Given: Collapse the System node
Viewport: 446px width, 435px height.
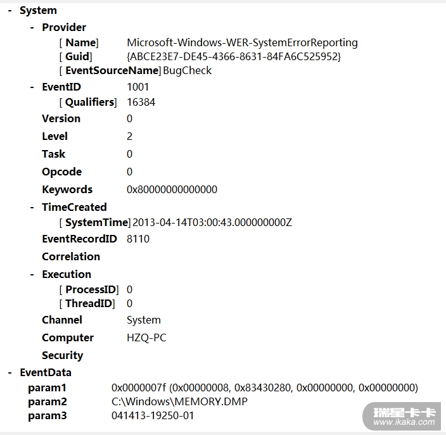Looking at the screenshot, I should (11, 11).
